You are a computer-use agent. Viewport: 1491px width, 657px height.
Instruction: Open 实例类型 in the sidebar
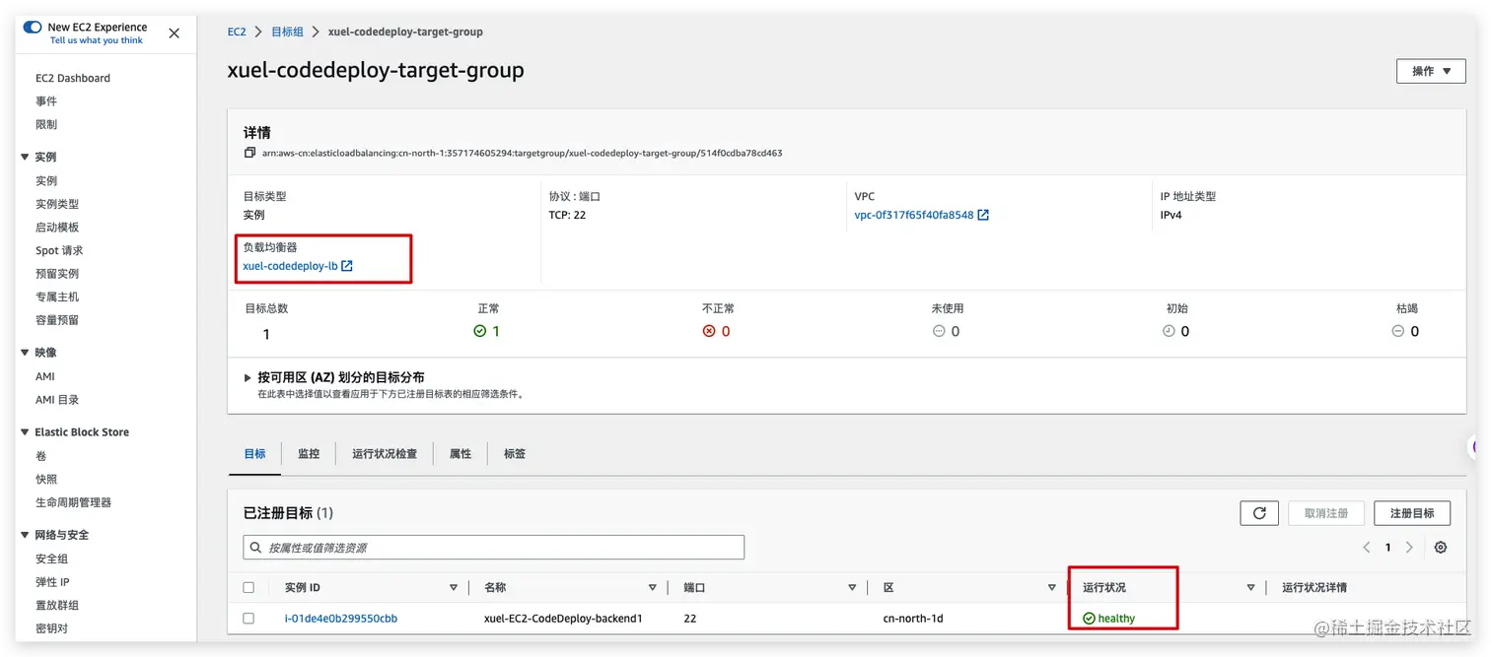pyautogui.click(x=57, y=204)
